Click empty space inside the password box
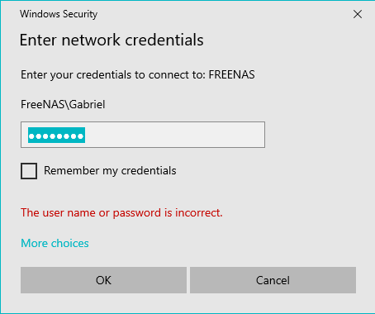This screenshot has width=375, height=314. 176,135
